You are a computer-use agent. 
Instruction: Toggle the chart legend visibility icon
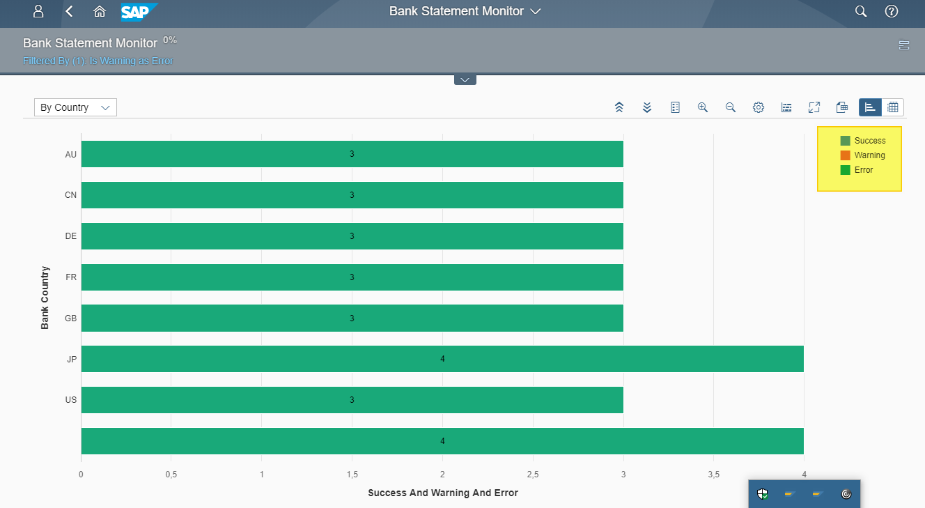click(786, 107)
